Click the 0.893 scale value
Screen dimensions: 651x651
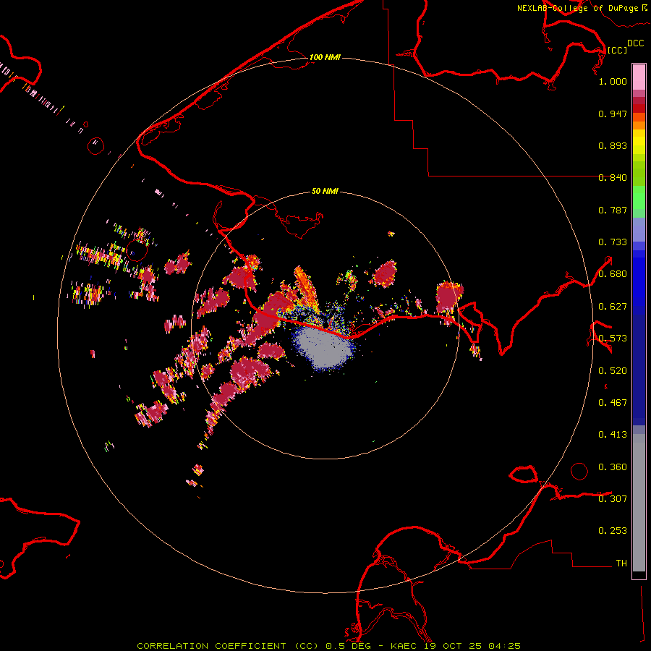[613, 145]
